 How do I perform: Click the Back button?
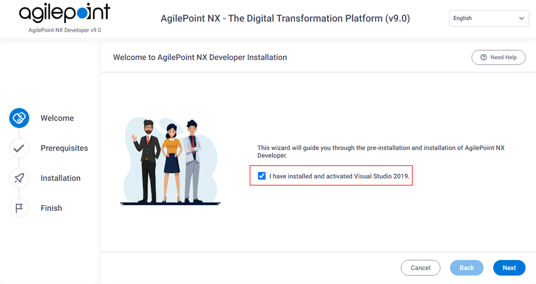pyautogui.click(x=467, y=268)
